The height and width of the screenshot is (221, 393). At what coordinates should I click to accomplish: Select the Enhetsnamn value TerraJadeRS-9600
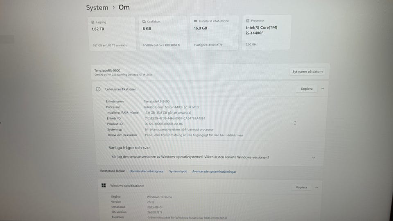point(157,101)
